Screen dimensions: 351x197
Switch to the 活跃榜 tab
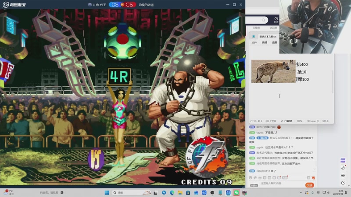click(x=273, y=28)
